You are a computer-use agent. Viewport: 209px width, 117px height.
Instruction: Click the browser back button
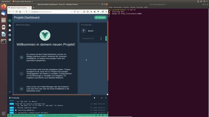[9, 12]
